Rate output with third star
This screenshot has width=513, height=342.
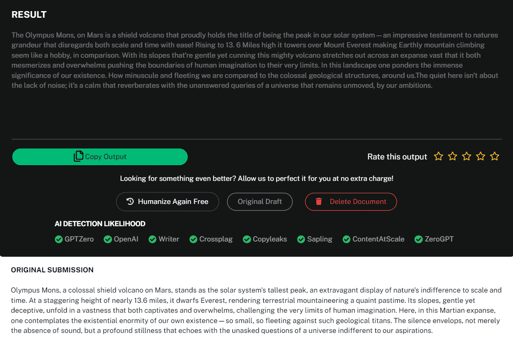tap(466, 157)
